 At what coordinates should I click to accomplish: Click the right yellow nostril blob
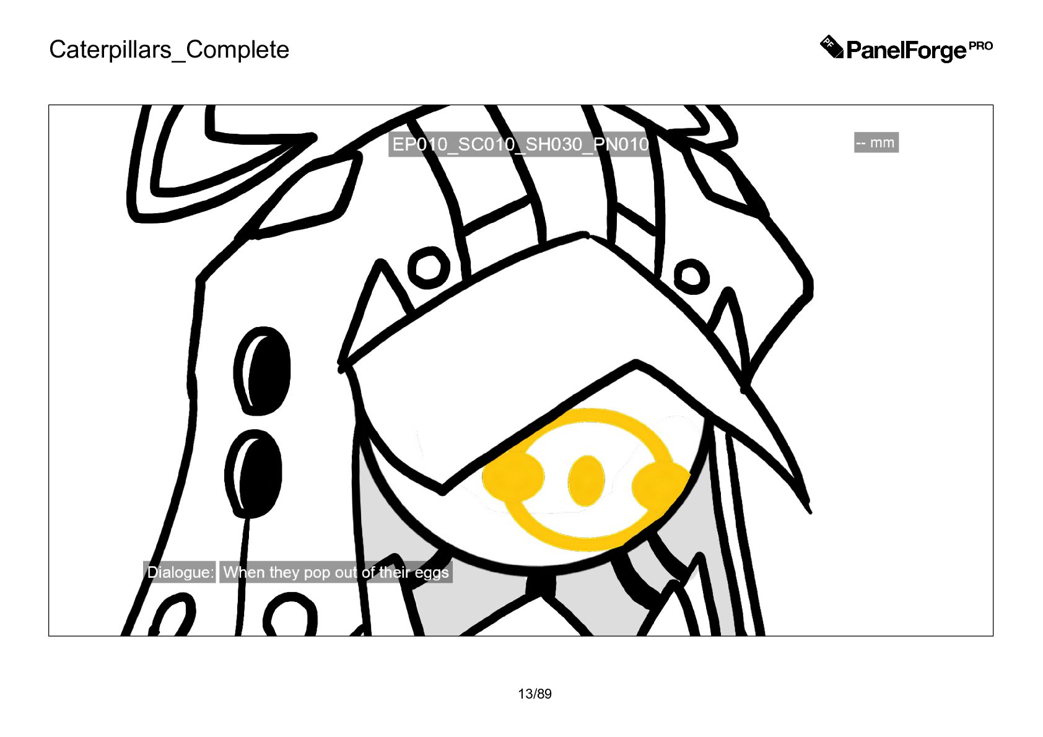coord(660,483)
